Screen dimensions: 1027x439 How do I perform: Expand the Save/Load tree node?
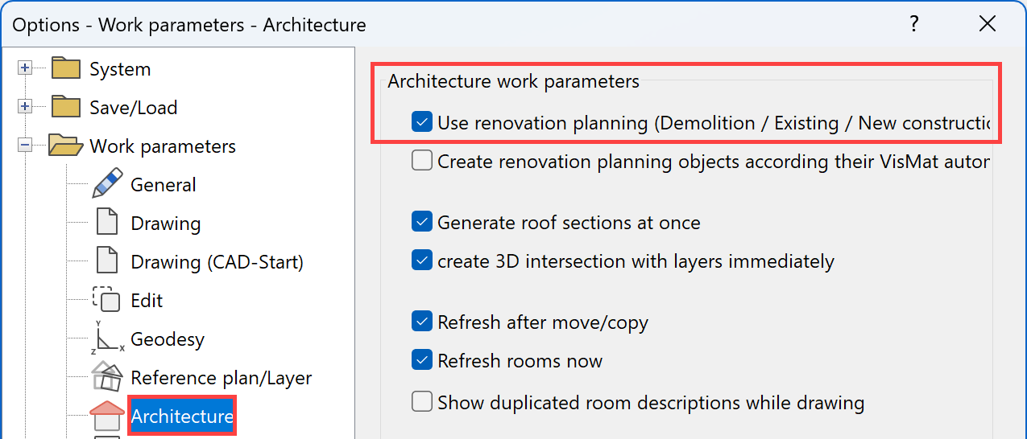coord(25,107)
